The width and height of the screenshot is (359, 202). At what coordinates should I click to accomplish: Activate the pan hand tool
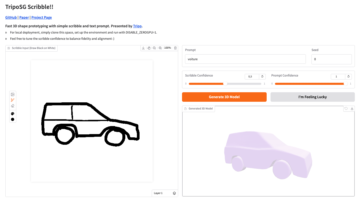click(149, 48)
